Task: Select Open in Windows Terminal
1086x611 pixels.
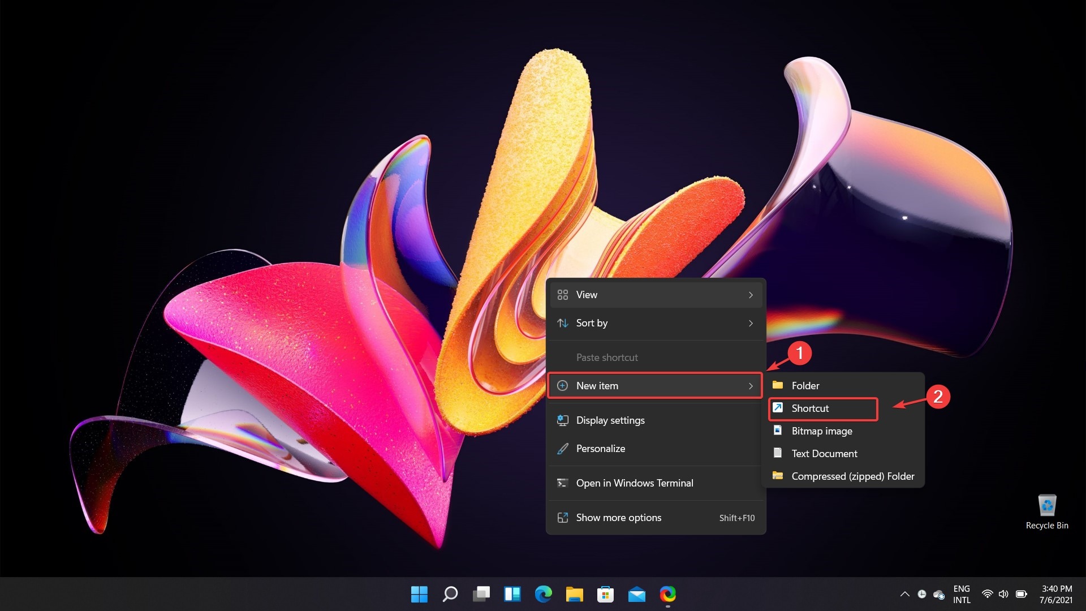Action: tap(635, 483)
